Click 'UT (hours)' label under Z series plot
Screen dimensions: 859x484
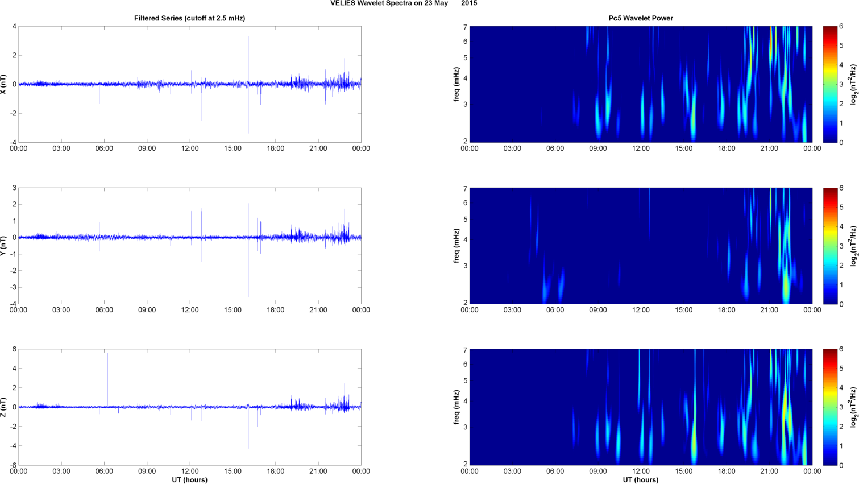click(x=190, y=480)
